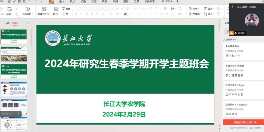Click the reset (重置) slide button
This screenshot has width=264, height=132.
(66, 9)
